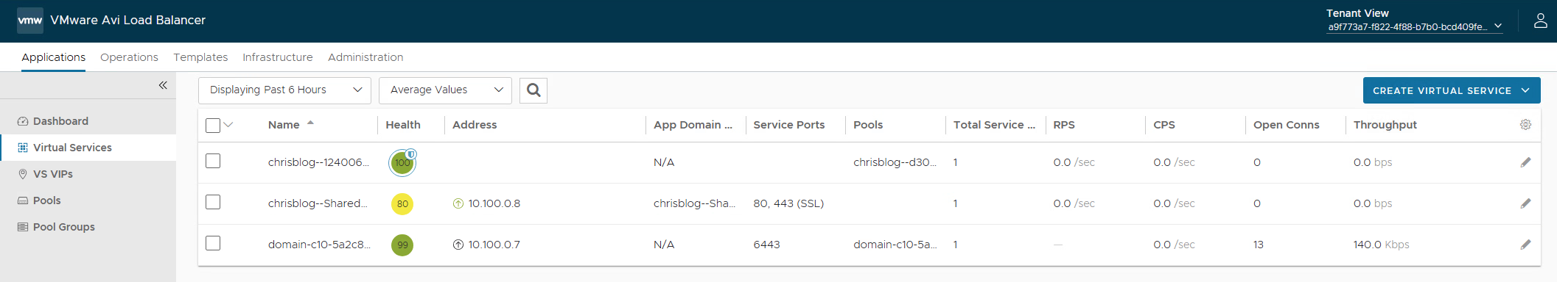The height and width of the screenshot is (282, 1557).
Task: Select all rows with header checkbox
Action: pos(213,126)
